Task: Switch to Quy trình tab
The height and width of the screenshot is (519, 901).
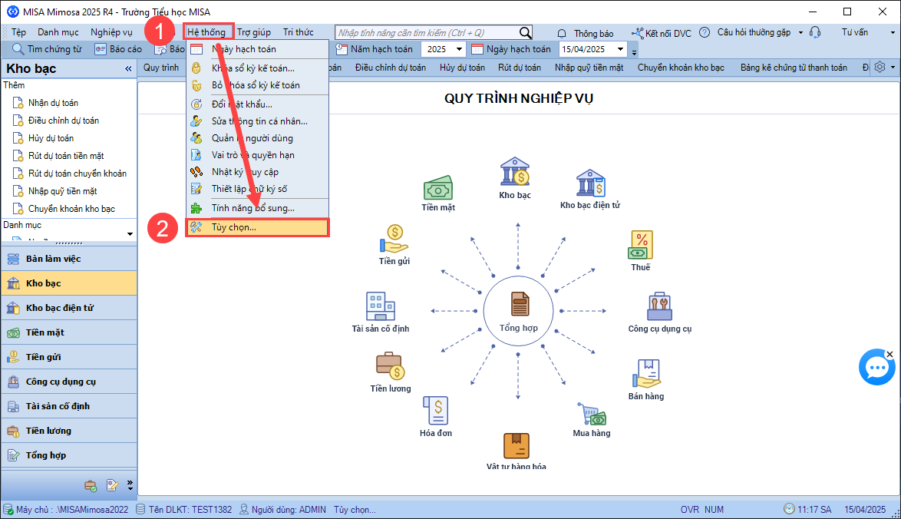Action: pos(161,68)
